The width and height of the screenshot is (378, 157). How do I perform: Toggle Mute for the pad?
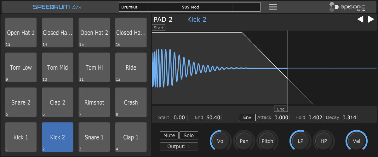click(169, 135)
